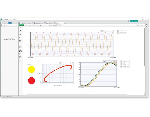The width and height of the screenshot is (150, 117).
Task: Toggle second legend plot in top graph
Action: pos(118,33)
